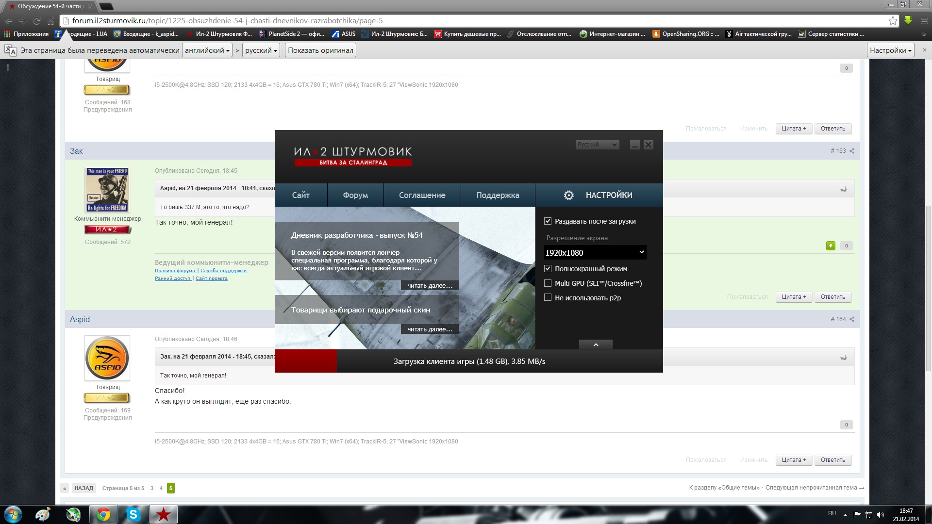Click Ответить on post #163

(833, 297)
